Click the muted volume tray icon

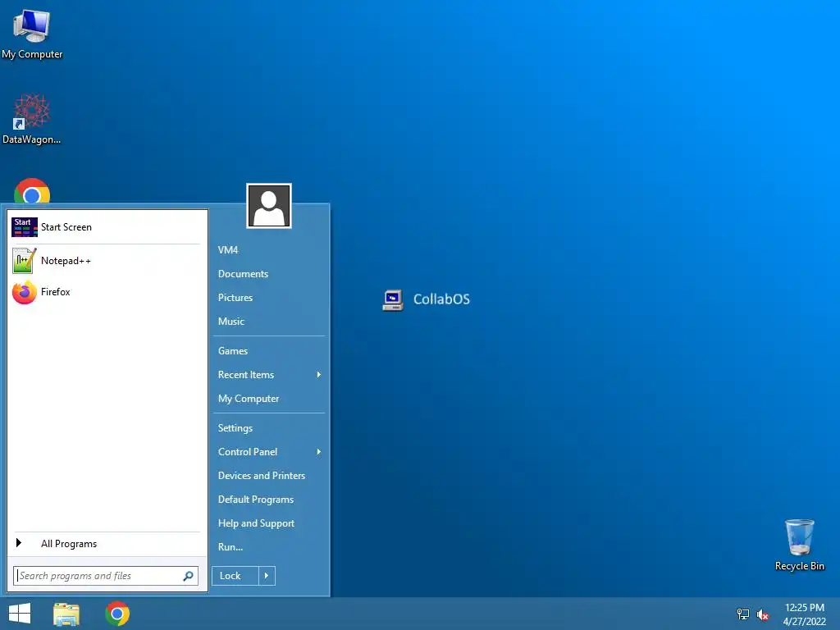coord(763,614)
